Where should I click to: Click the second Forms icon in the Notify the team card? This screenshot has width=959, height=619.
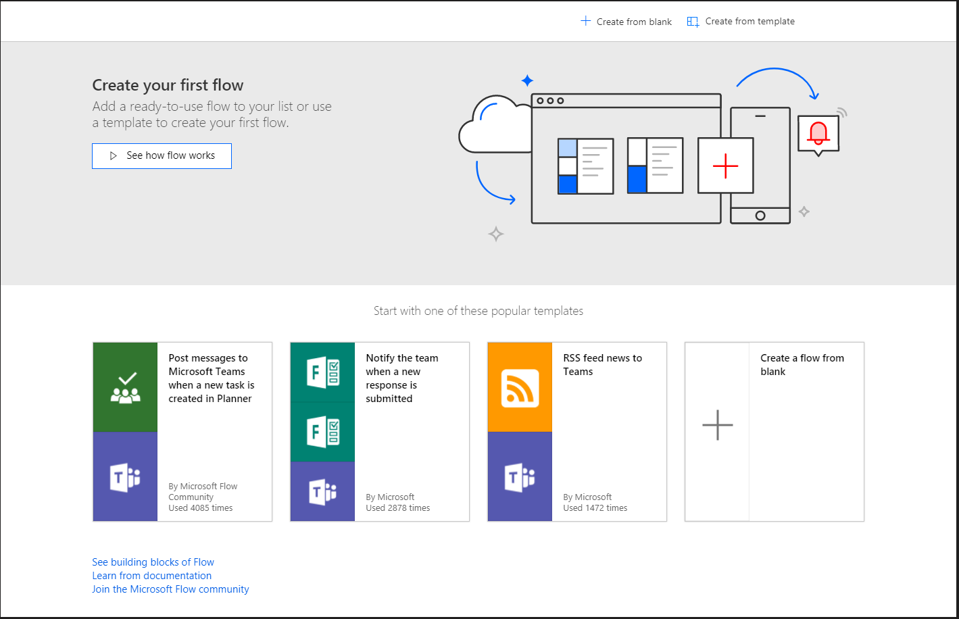(x=322, y=432)
